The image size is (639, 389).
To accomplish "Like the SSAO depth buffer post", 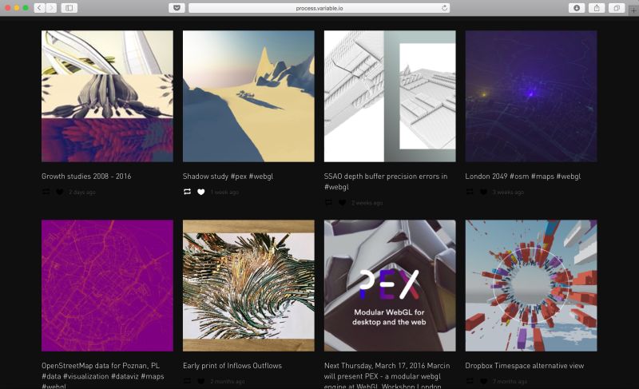I will [343, 202].
